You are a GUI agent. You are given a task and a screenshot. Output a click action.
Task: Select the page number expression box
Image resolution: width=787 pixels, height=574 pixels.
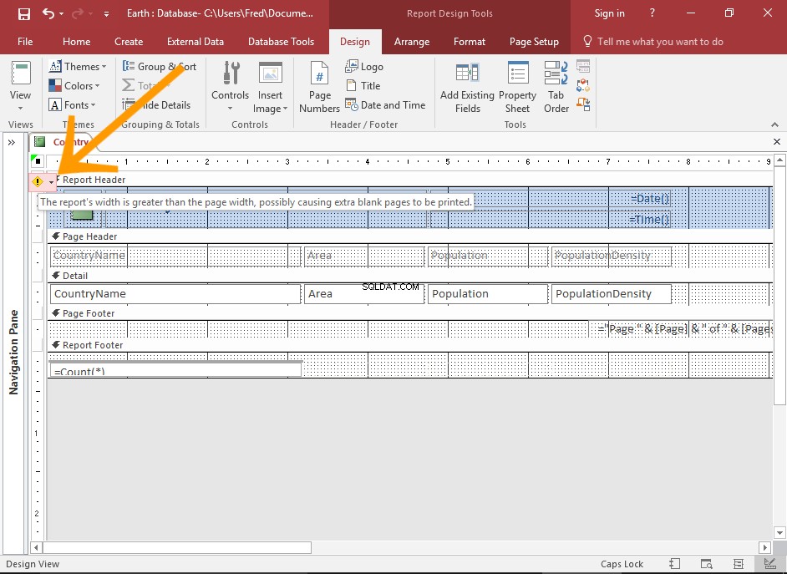tap(681, 329)
